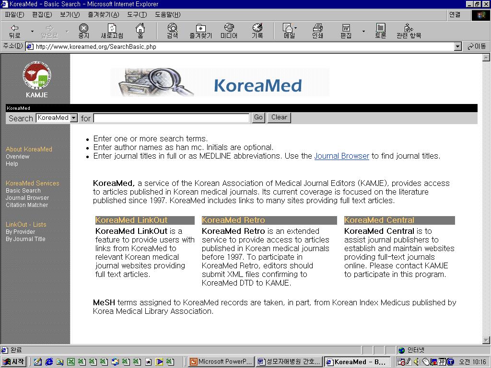Switch to the 성모자애병원 Word document taskbar button
The width and height of the screenshot is (491, 368).
click(289, 362)
